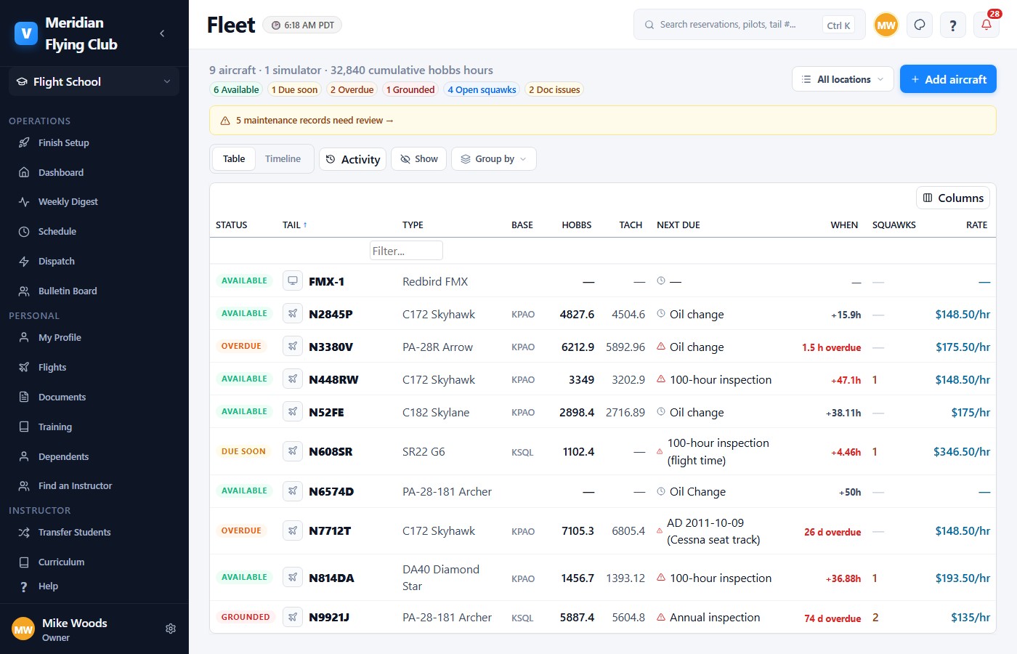
Task: Click the airplane icon beside N7712T
Action: (x=293, y=530)
